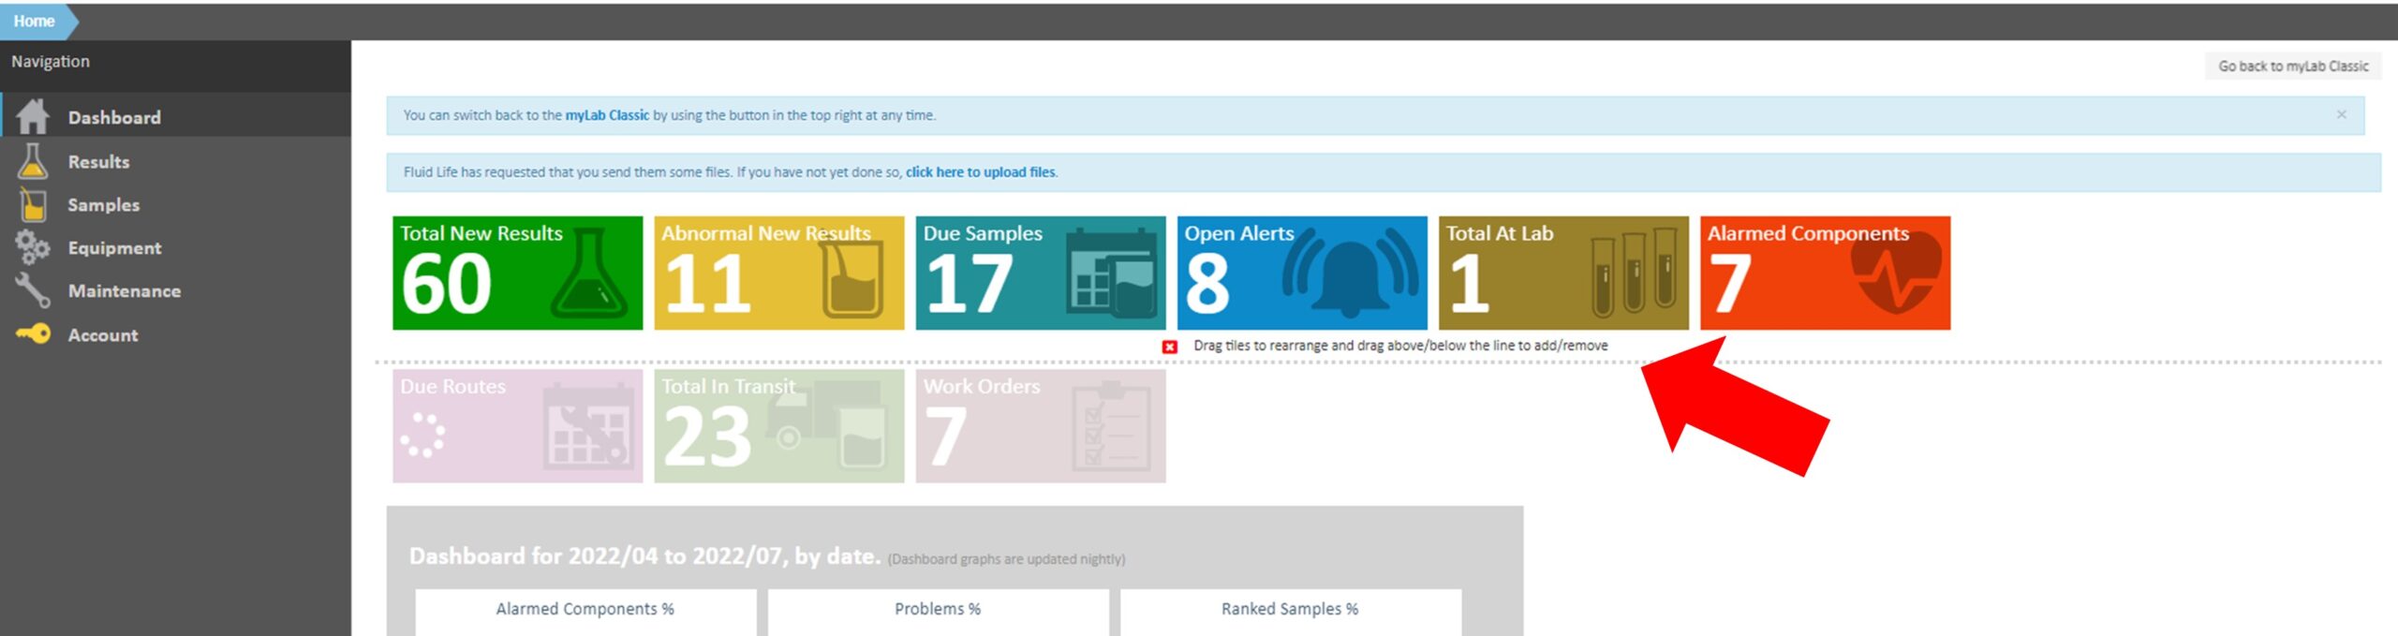Open the Abnormal New Results tile
The width and height of the screenshot is (2398, 636).
click(x=778, y=273)
